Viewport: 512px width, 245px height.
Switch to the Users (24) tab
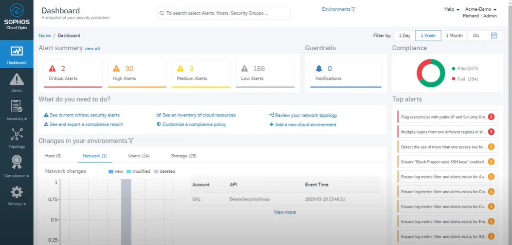pyautogui.click(x=139, y=156)
